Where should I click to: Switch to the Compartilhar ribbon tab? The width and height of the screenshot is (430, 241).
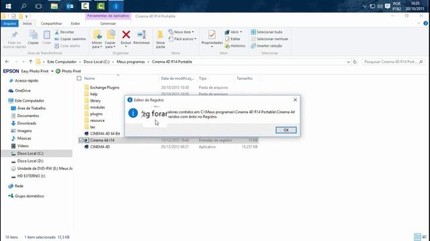point(51,23)
